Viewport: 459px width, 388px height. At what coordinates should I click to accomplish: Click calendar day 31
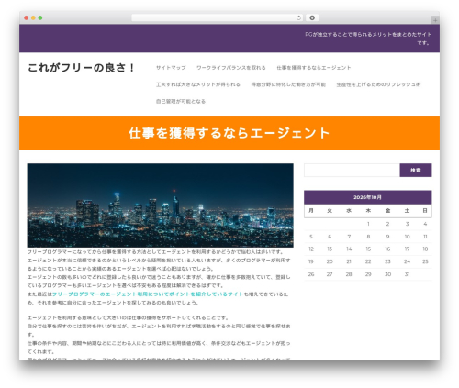coord(407,274)
